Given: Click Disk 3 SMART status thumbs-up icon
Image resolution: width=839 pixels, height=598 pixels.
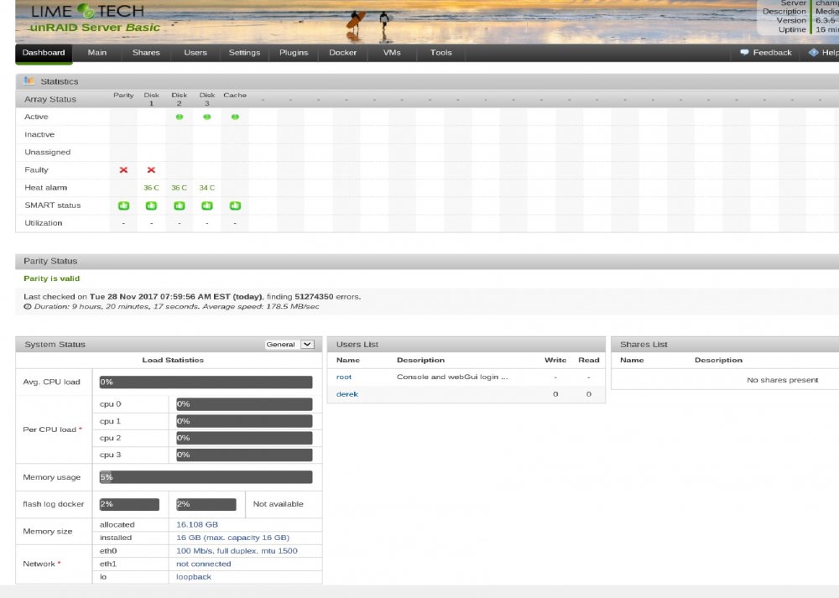Looking at the screenshot, I should [207, 205].
